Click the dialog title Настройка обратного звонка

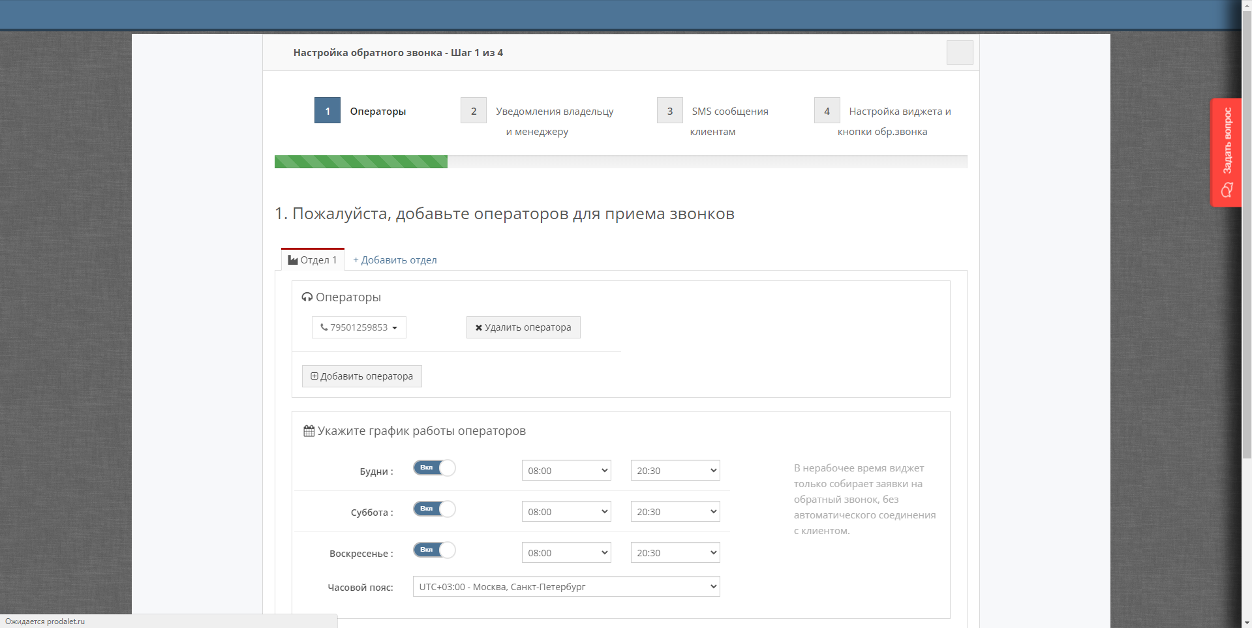click(x=398, y=53)
